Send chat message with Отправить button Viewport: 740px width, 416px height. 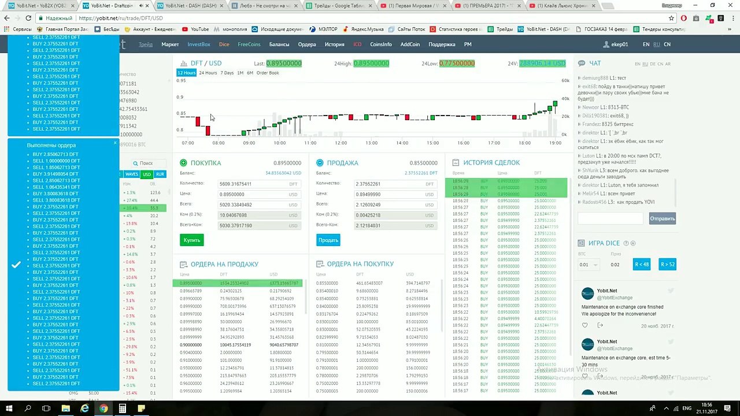[663, 218]
